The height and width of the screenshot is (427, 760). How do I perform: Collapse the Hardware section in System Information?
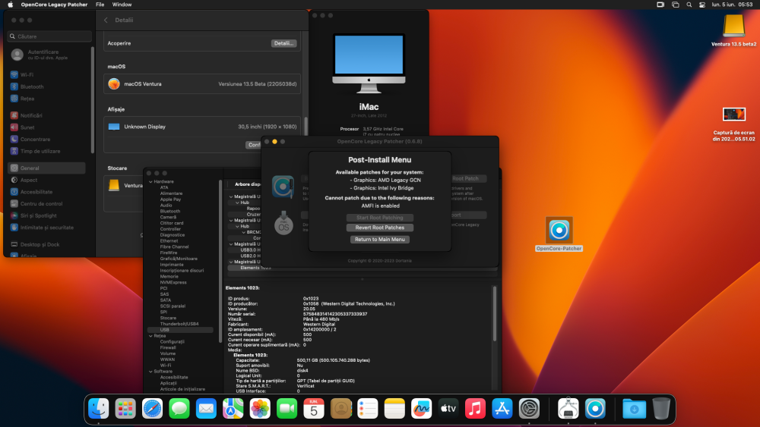click(x=150, y=181)
